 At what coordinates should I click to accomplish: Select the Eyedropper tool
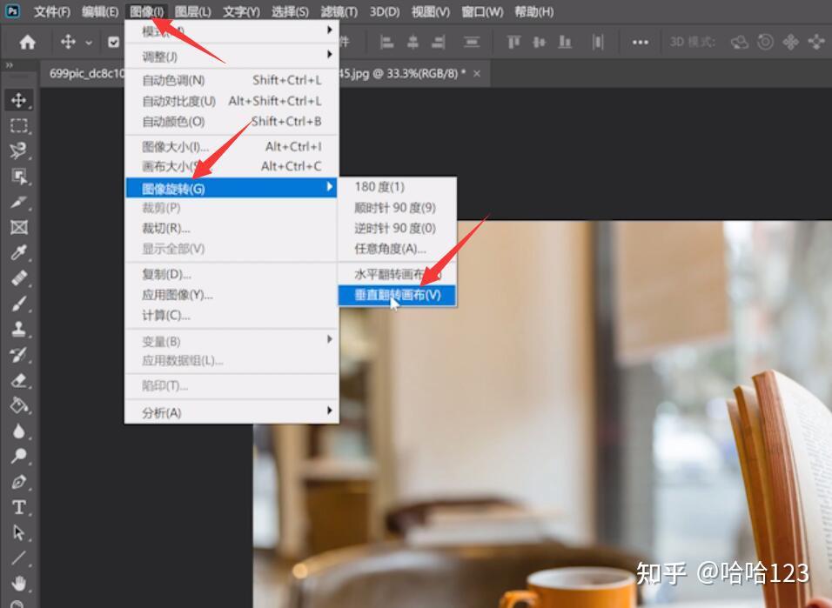tap(18, 253)
